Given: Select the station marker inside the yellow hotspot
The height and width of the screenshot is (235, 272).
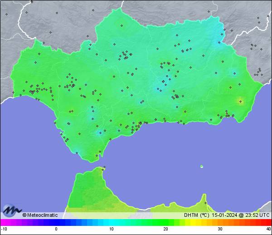Looking at the screenshot, I should (240, 101).
